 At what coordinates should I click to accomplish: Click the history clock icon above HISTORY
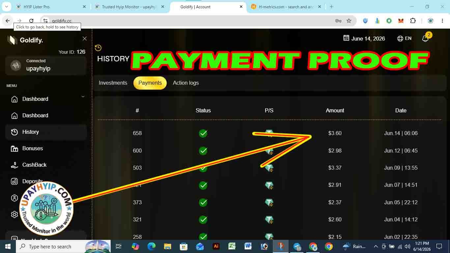98,48
